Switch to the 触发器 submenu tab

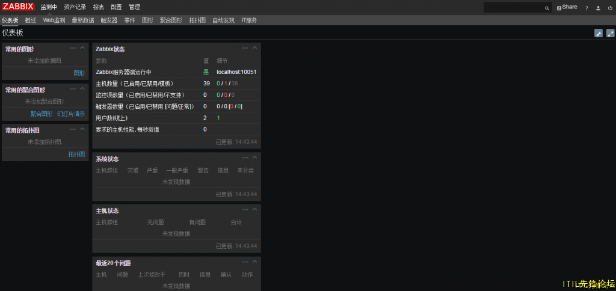[109, 20]
